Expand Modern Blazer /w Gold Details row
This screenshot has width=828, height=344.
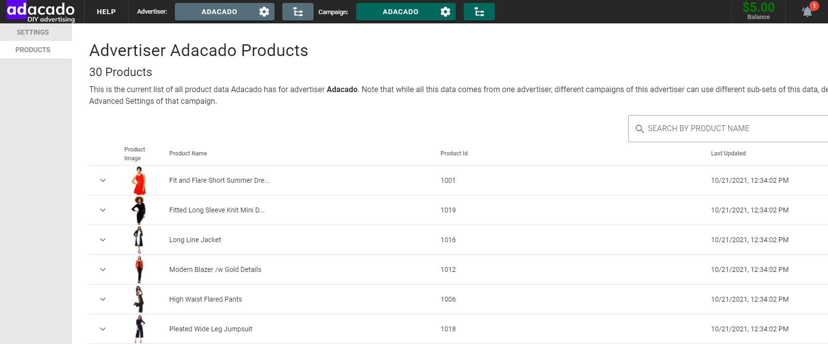pyautogui.click(x=103, y=269)
